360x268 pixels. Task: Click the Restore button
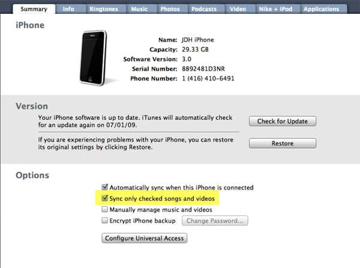tap(283, 143)
